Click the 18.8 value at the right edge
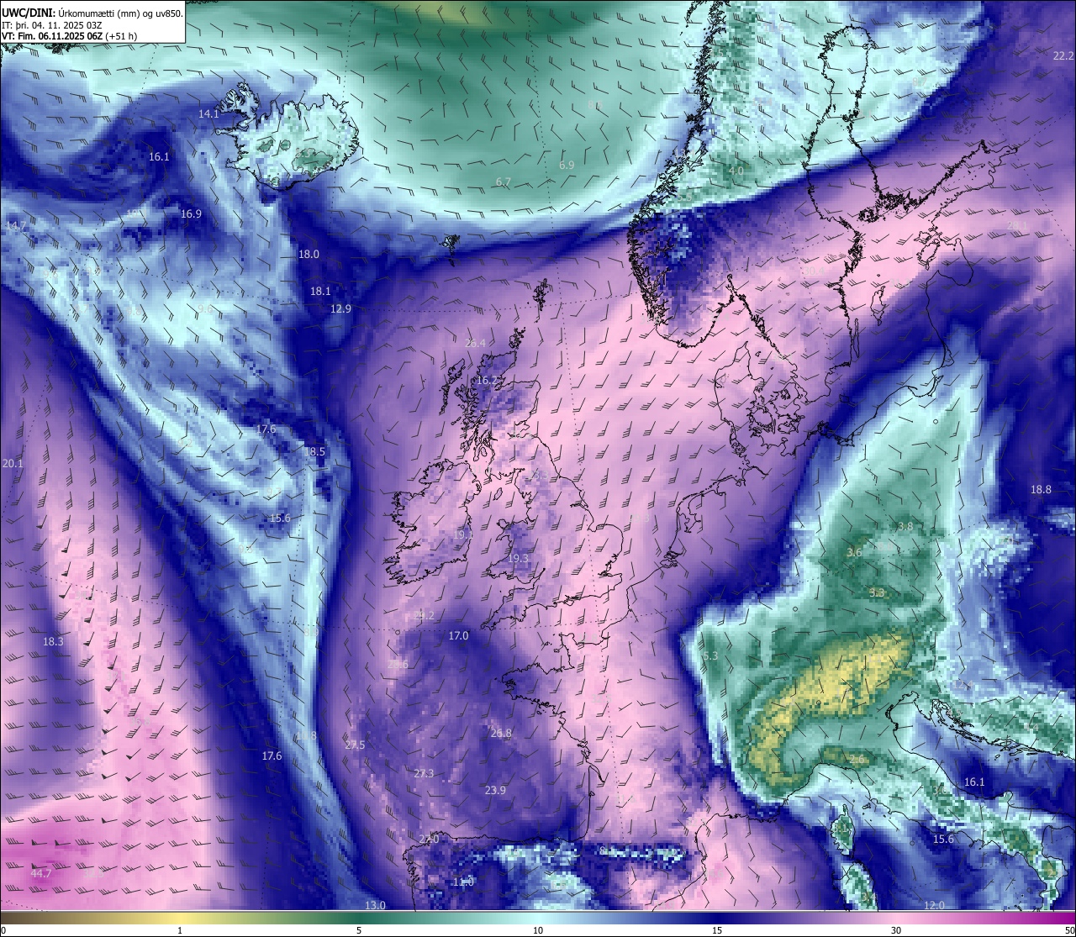Image resolution: width=1076 pixels, height=937 pixels. pos(1041,489)
